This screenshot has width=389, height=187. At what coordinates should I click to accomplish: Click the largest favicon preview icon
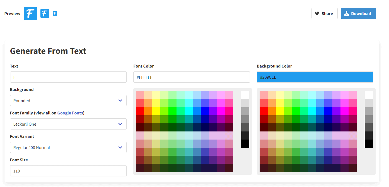[30, 13]
